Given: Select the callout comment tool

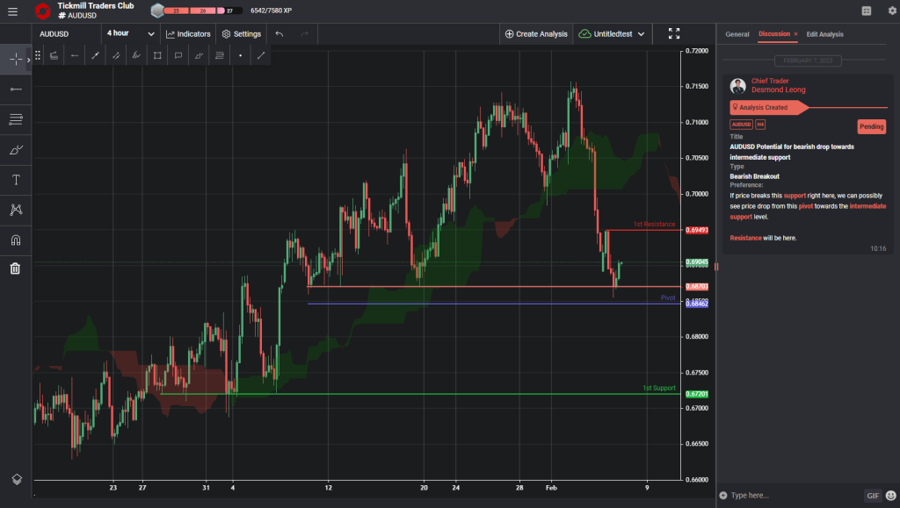Looking at the screenshot, I should pos(178,54).
